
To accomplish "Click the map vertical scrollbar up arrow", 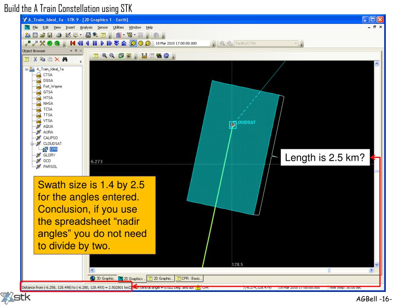I will pos(377,63).
